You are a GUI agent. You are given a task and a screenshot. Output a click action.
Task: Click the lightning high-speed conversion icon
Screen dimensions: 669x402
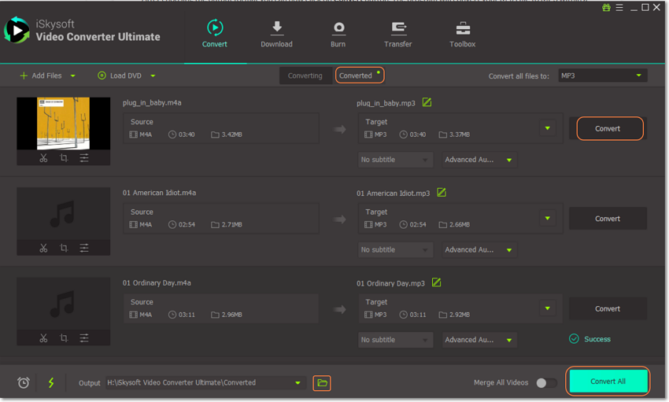(x=51, y=383)
